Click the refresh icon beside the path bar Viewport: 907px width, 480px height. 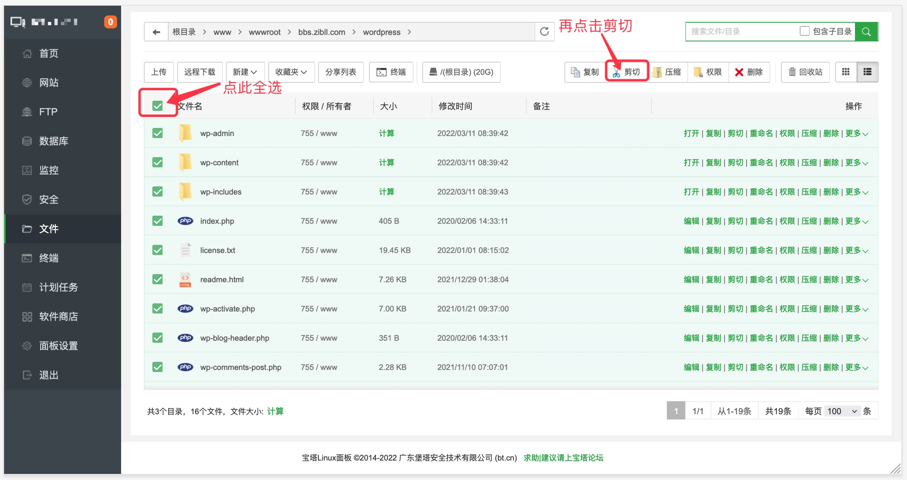tap(545, 32)
